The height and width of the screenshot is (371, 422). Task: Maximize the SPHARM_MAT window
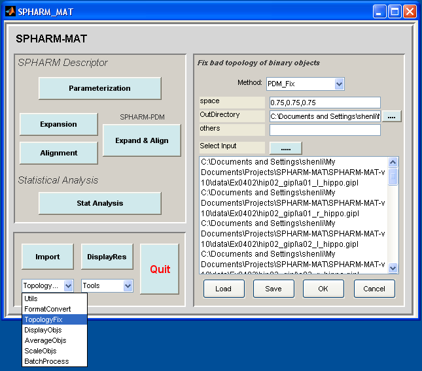(x=395, y=12)
